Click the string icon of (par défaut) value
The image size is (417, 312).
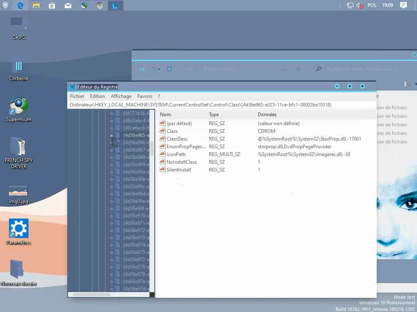[162, 123]
